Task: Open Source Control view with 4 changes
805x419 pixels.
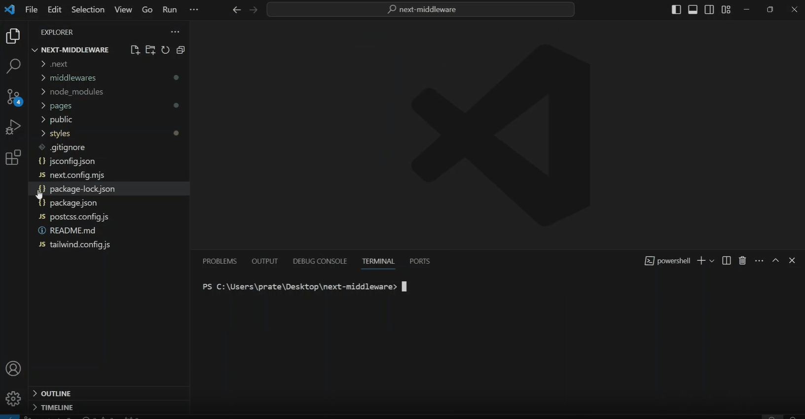Action: 14,97
